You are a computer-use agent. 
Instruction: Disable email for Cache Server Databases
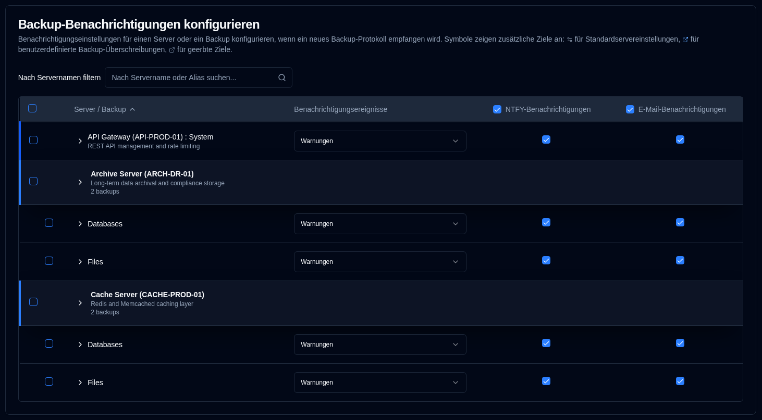pyautogui.click(x=680, y=343)
